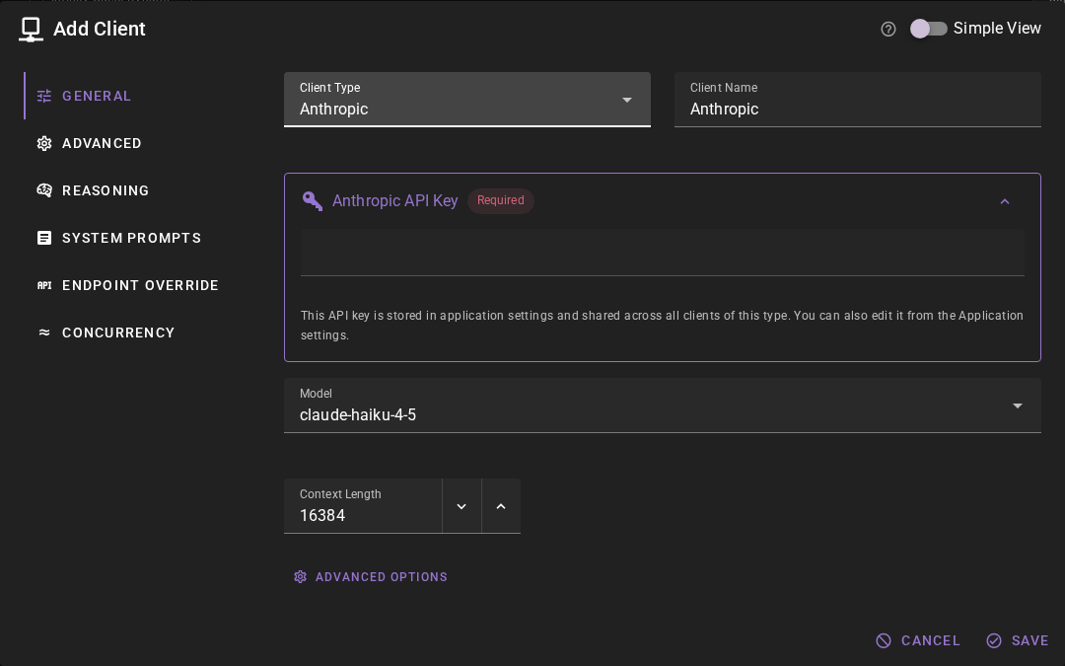Open the Model dropdown arrow
Image resolution: width=1065 pixels, height=666 pixels.
pos(1017,406)
